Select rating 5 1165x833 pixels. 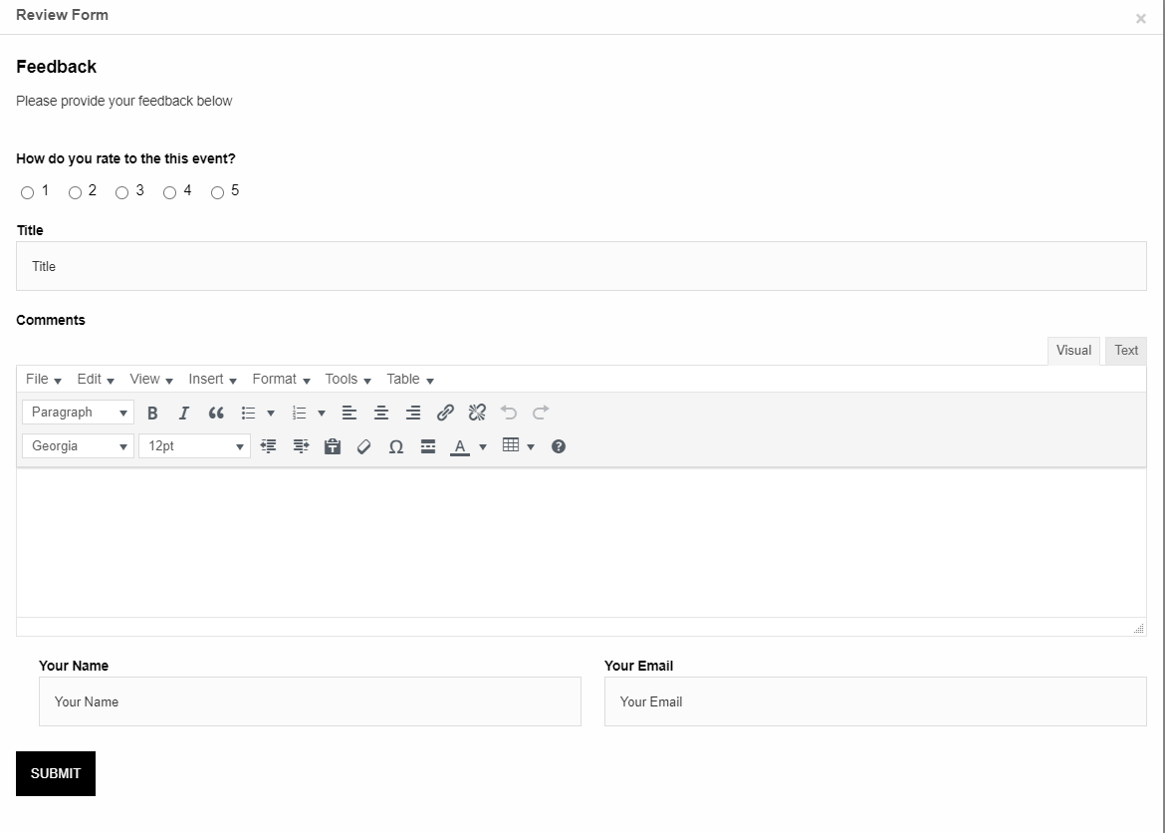[217, 192]
